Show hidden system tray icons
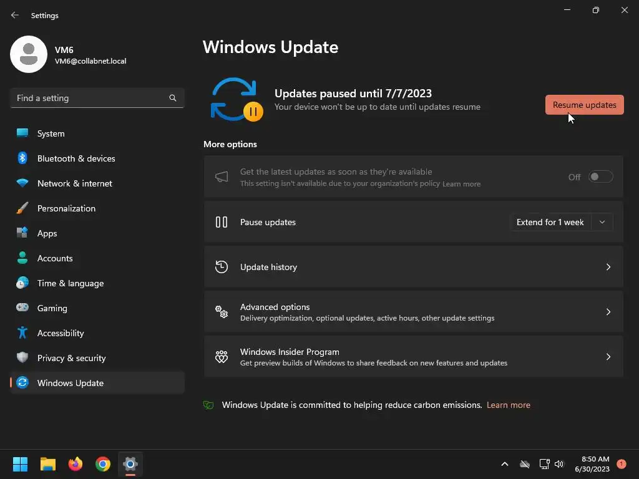This screenshot has width=639, height=479. click(504, 464)
